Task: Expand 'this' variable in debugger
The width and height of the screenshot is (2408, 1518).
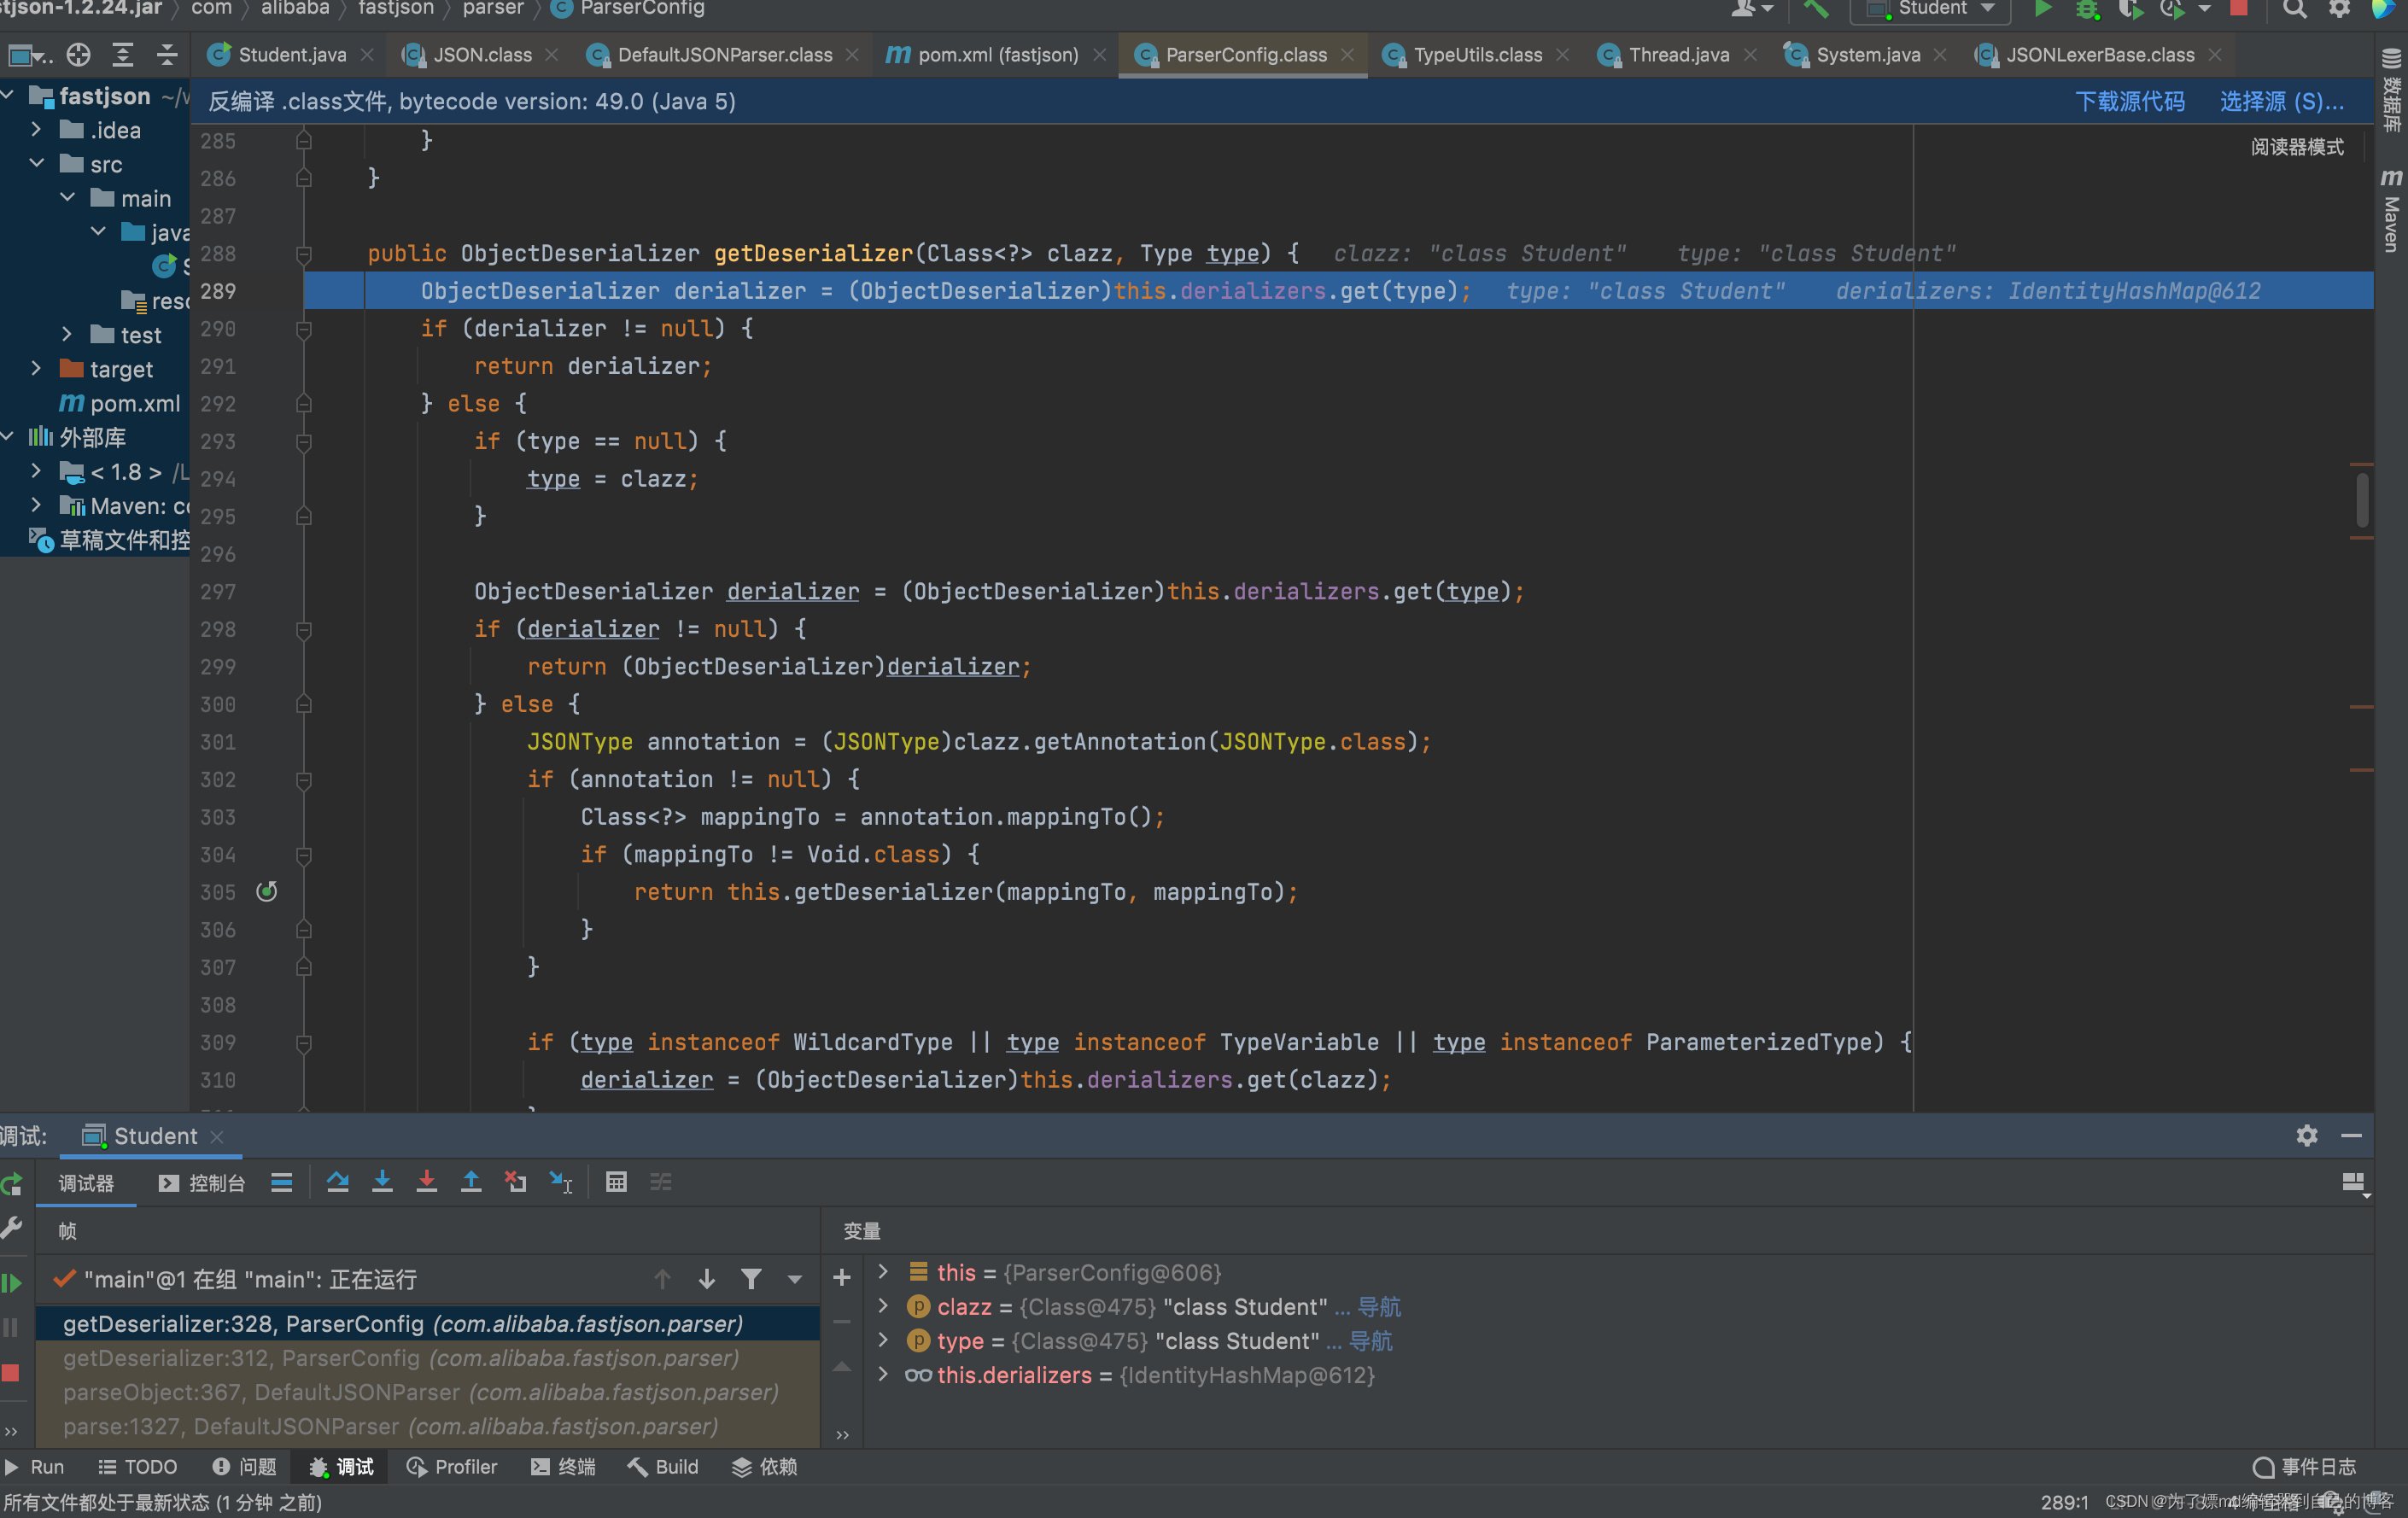Action: [x=883, y=1272]
